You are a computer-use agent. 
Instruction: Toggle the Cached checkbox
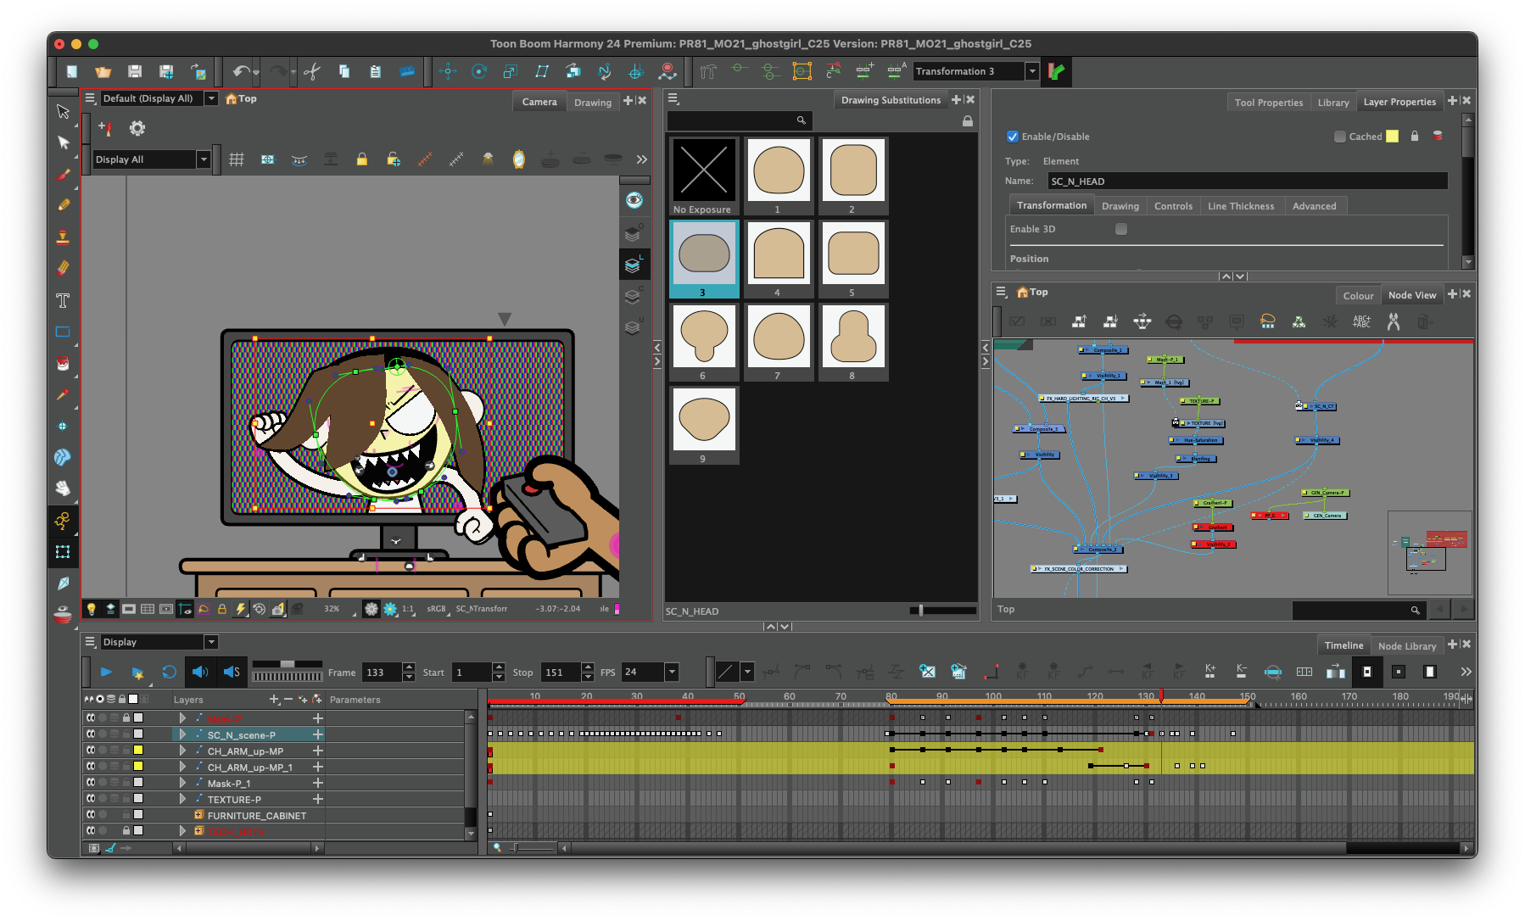pyautogui.click(x=1340, y=137)
